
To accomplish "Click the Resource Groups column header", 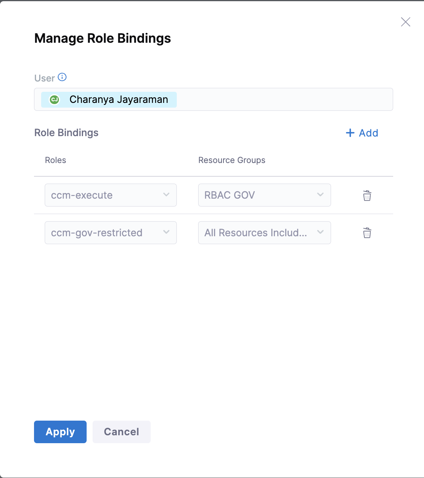I will pos(232,160).
